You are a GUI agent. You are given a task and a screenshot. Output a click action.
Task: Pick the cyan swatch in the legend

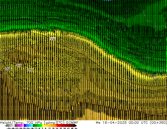(32, 126)
